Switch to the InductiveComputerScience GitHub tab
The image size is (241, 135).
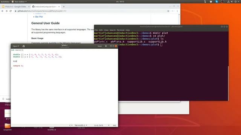click(x=46, y=7)
